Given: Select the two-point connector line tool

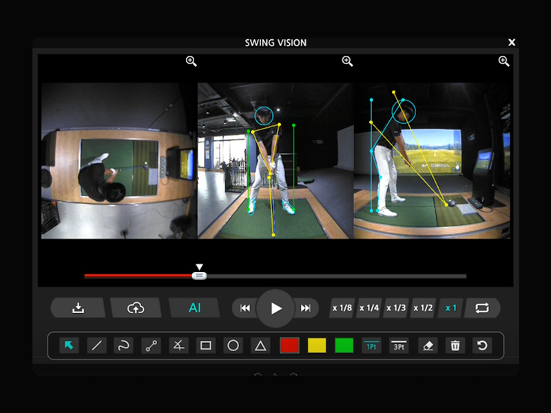Looking at the screenshot, I should coord(151,346).
